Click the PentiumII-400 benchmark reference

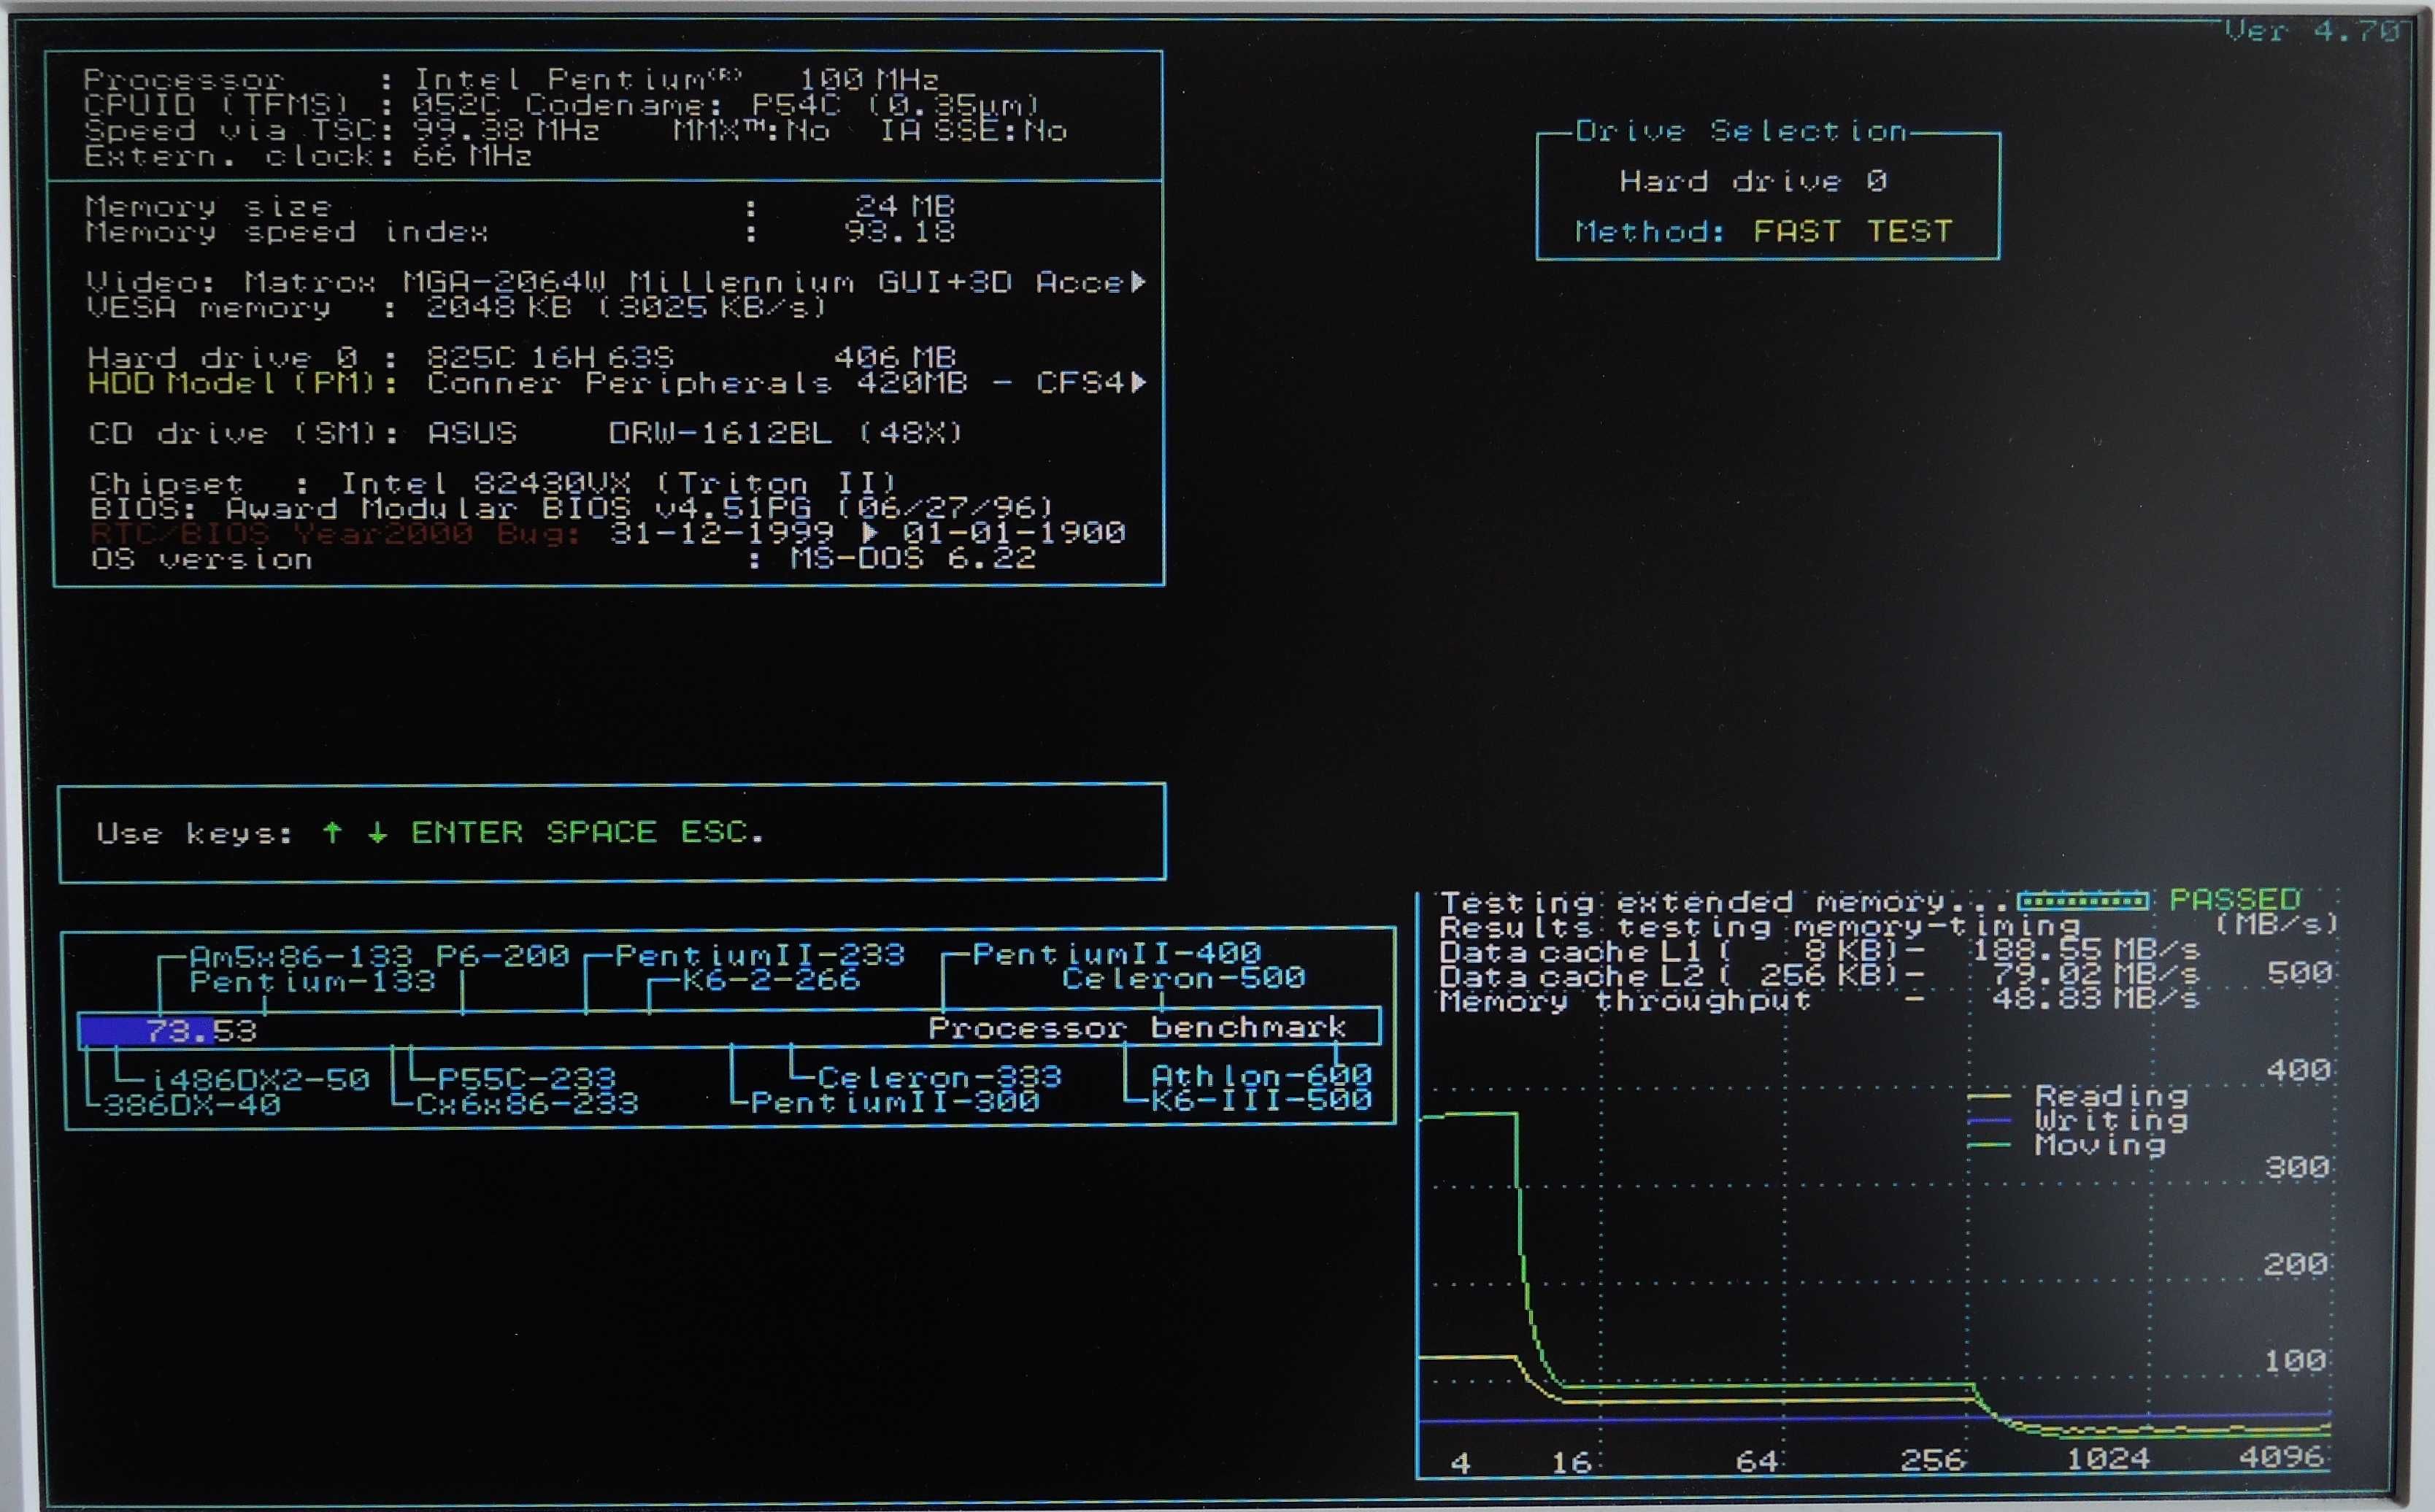pyautogui.click(x=1117, y=953)
